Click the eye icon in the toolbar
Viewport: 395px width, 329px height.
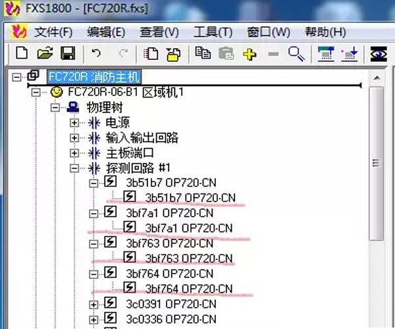tap(378, 54)
